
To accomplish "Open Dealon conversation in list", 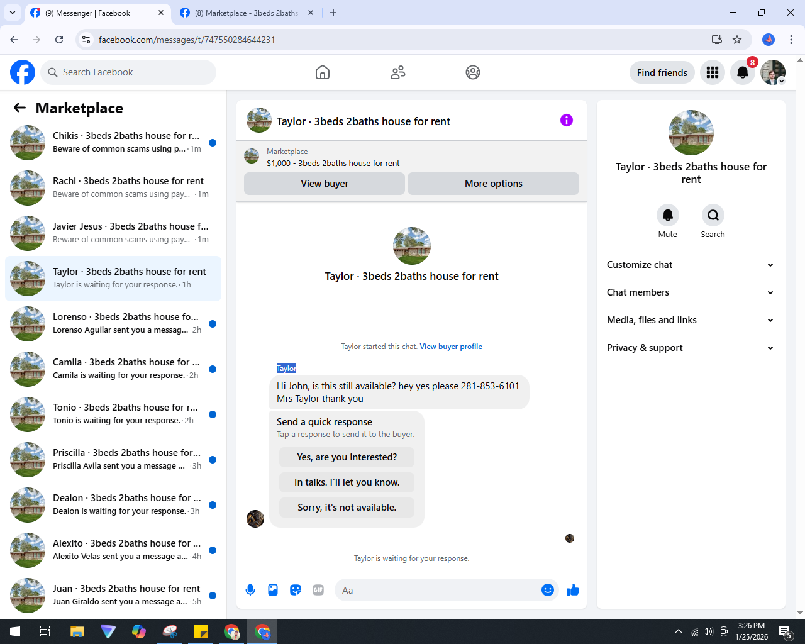I will point(113,505).
